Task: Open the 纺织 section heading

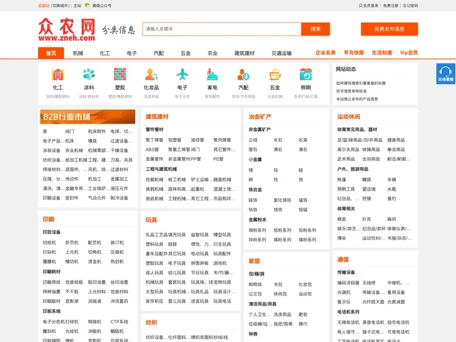Action: 151,322
